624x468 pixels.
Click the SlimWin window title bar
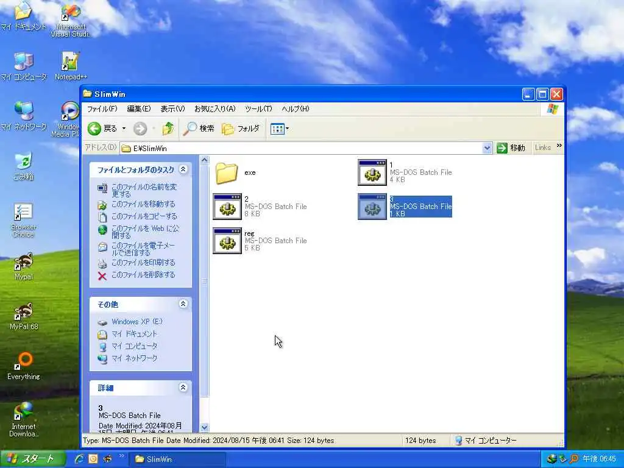tap(302, 94)
